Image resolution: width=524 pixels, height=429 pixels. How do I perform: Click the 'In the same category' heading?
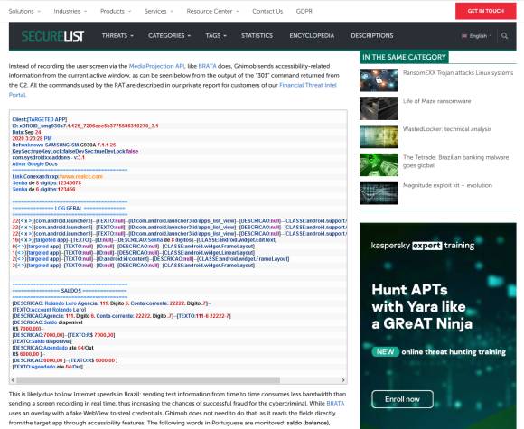pyautogui.click(x=404, y=57)
